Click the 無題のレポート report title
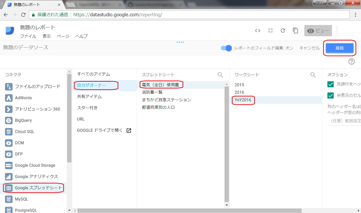Image resolution: width=361 pixels, height=213 pixels. [x=38, y=27]
